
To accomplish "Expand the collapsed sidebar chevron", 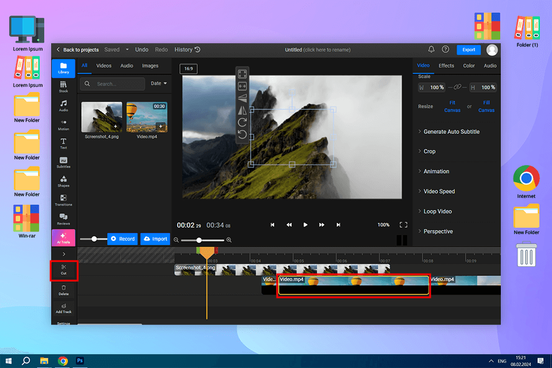I will pos(64,254).
